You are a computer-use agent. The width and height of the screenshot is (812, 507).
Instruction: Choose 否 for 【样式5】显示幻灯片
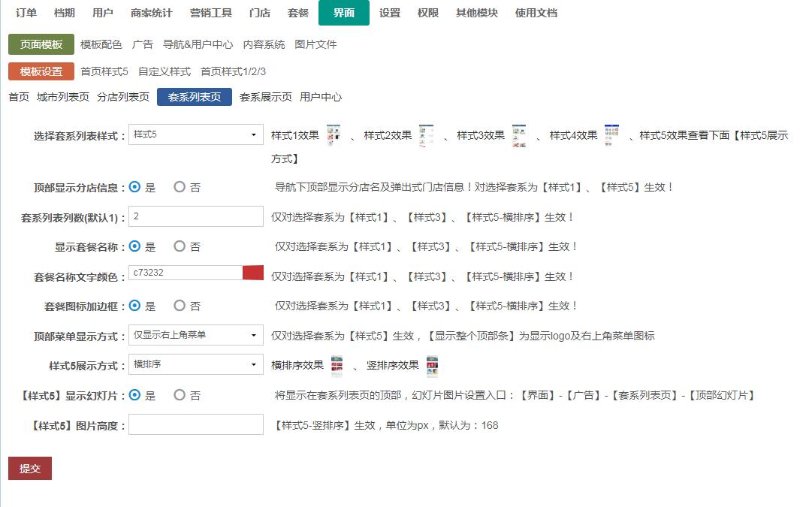[180, 395]
